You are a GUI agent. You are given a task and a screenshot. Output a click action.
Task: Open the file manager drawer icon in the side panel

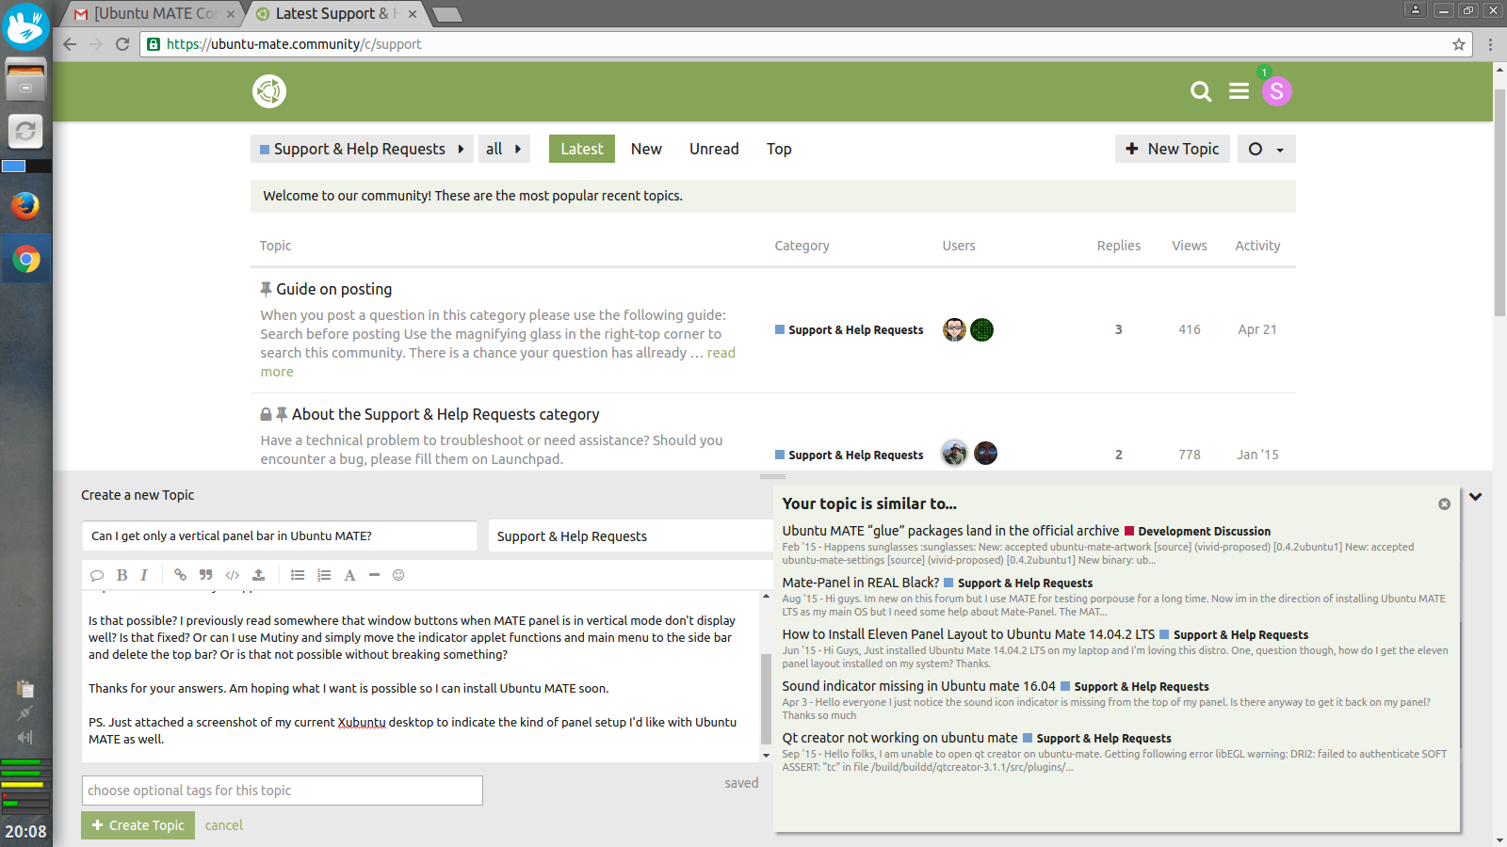click(25, 79)
